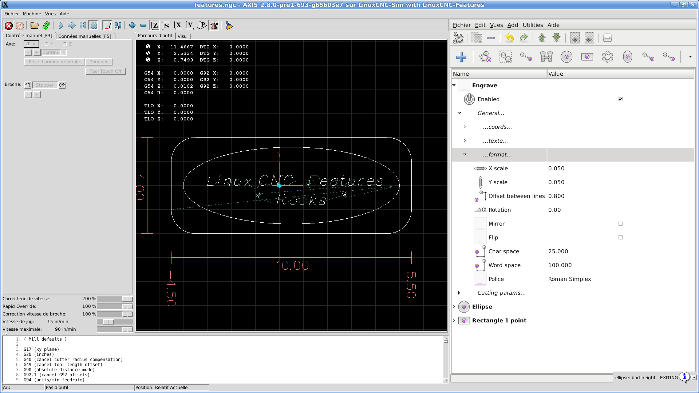Toggle machine power button

[x=20, y=25]
